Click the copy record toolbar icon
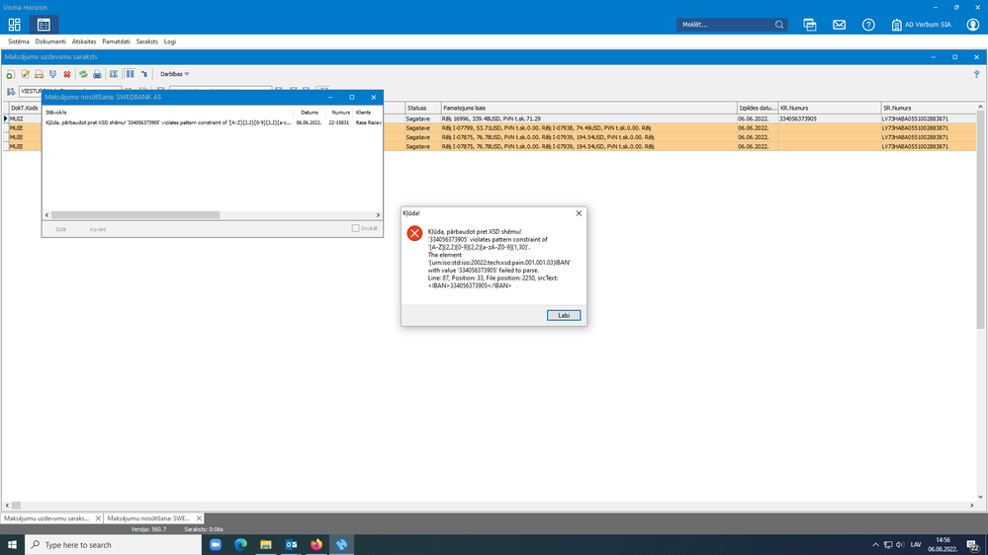 click(x=53, y=74)
